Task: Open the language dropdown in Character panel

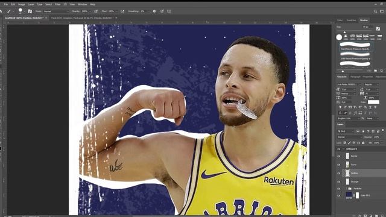Action: tap(349, 118)
